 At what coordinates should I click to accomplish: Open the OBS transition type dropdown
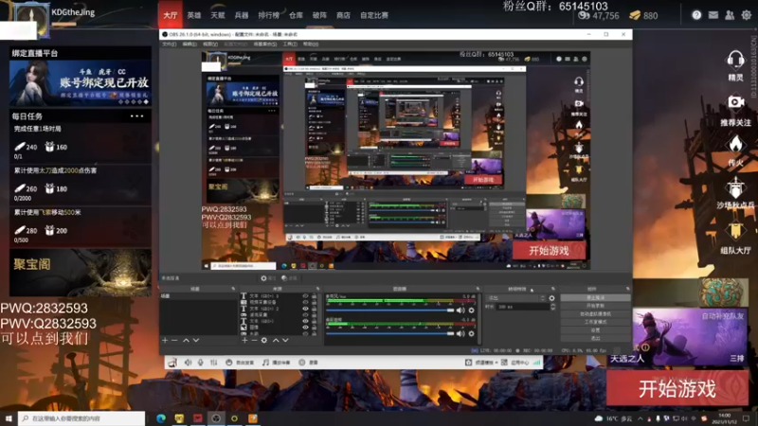click(515, 298)
